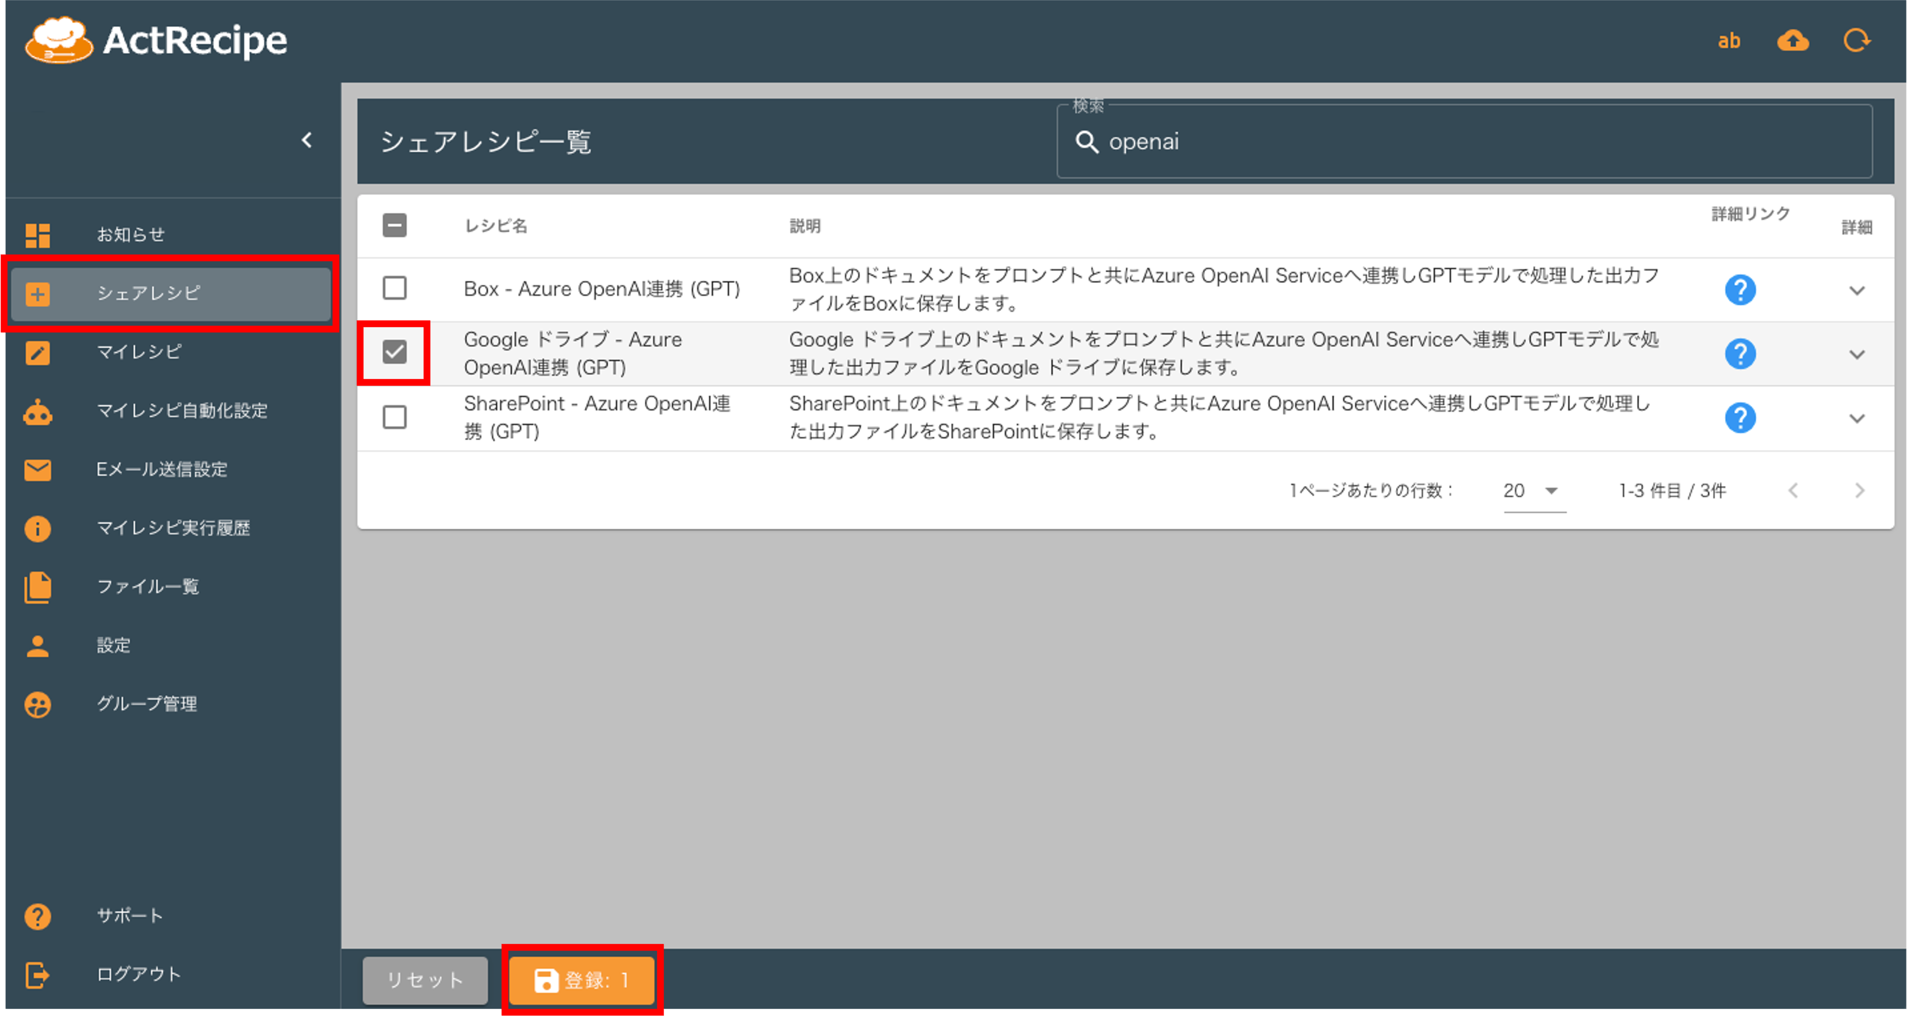1907x1017 pixels.
Task: Open the お知らせ menu item
Action: [171, 235]
